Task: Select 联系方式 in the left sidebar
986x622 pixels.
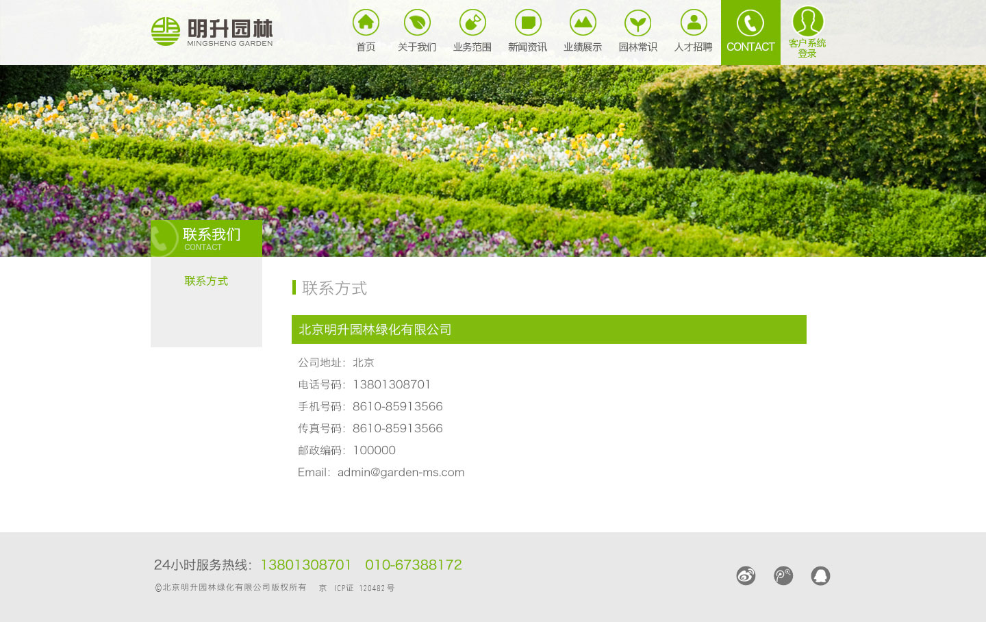Action: click(206, 281)
